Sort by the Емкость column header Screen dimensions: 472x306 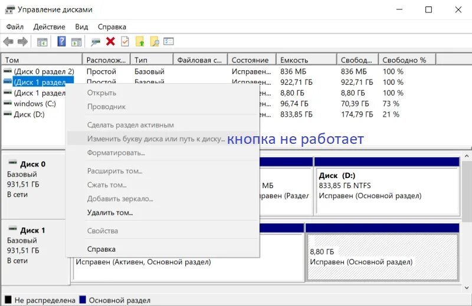(x=306, y=60)
